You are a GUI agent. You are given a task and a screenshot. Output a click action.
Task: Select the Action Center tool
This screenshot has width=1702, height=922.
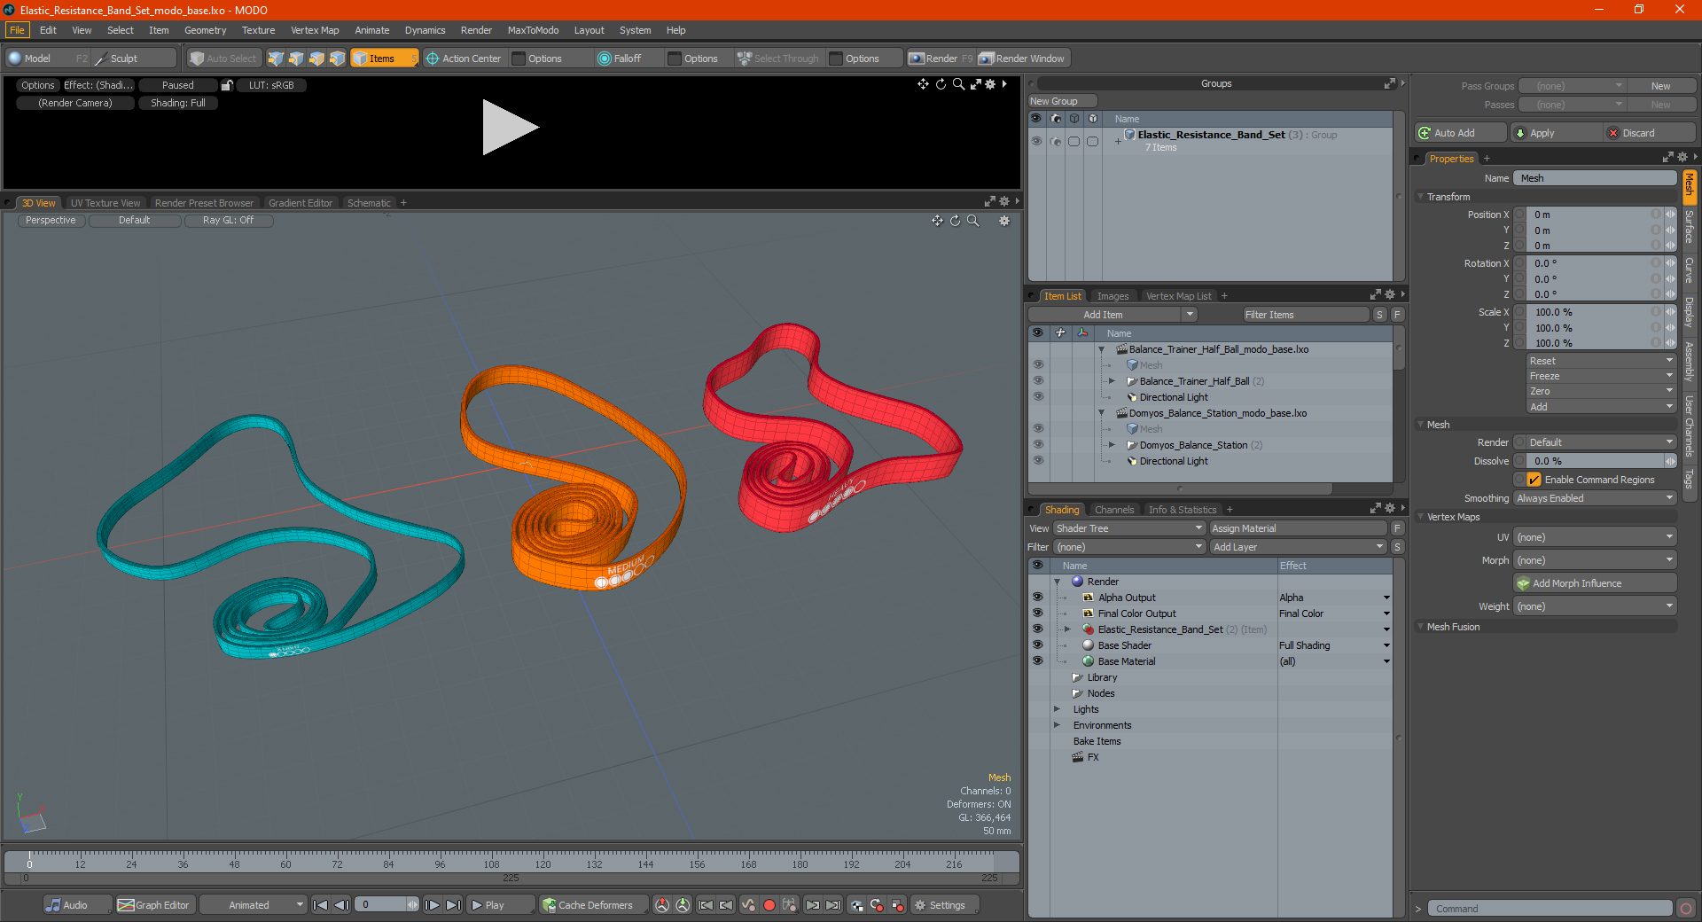[x=463, y=59]
